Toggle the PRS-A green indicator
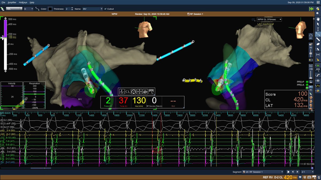This screenshot has width=321, height=180. point(307,85)
